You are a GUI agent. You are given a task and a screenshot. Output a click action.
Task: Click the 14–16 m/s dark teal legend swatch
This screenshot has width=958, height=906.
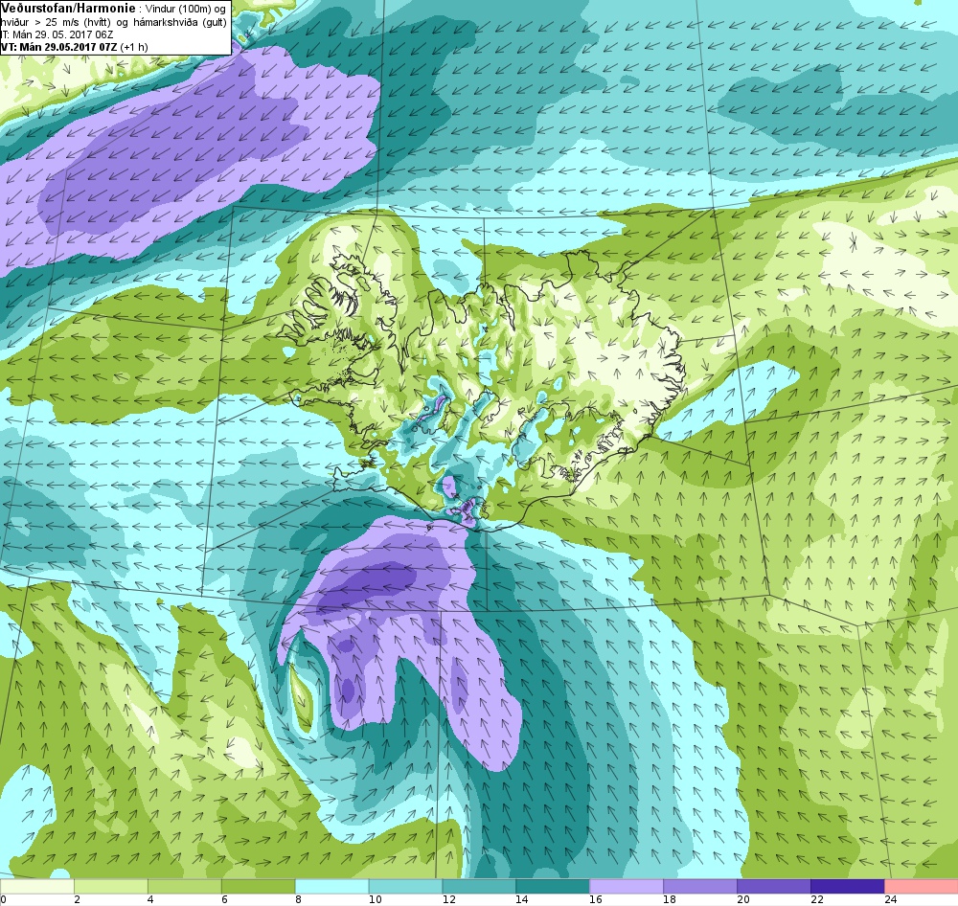click(x=553, y=886)
